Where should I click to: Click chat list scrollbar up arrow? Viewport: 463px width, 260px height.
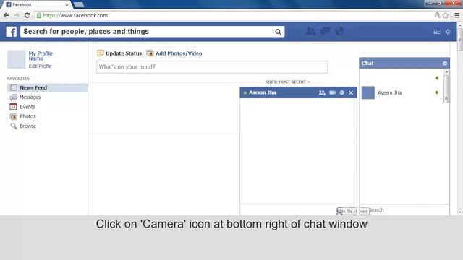click(446, 72)
